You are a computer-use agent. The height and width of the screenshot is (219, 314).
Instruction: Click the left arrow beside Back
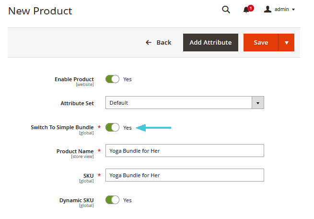pyautogui.click(x=149, y=42)
